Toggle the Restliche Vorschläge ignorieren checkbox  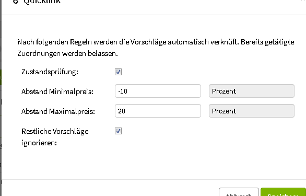118,131
